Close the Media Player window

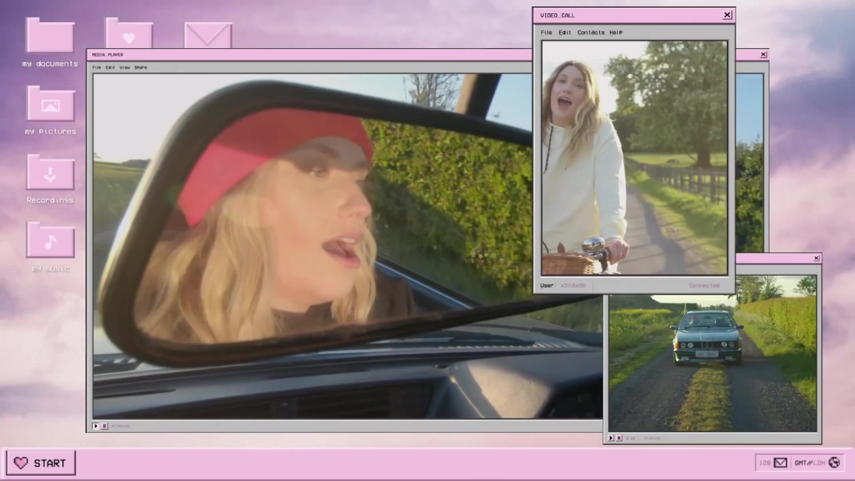tap(763, 55)
